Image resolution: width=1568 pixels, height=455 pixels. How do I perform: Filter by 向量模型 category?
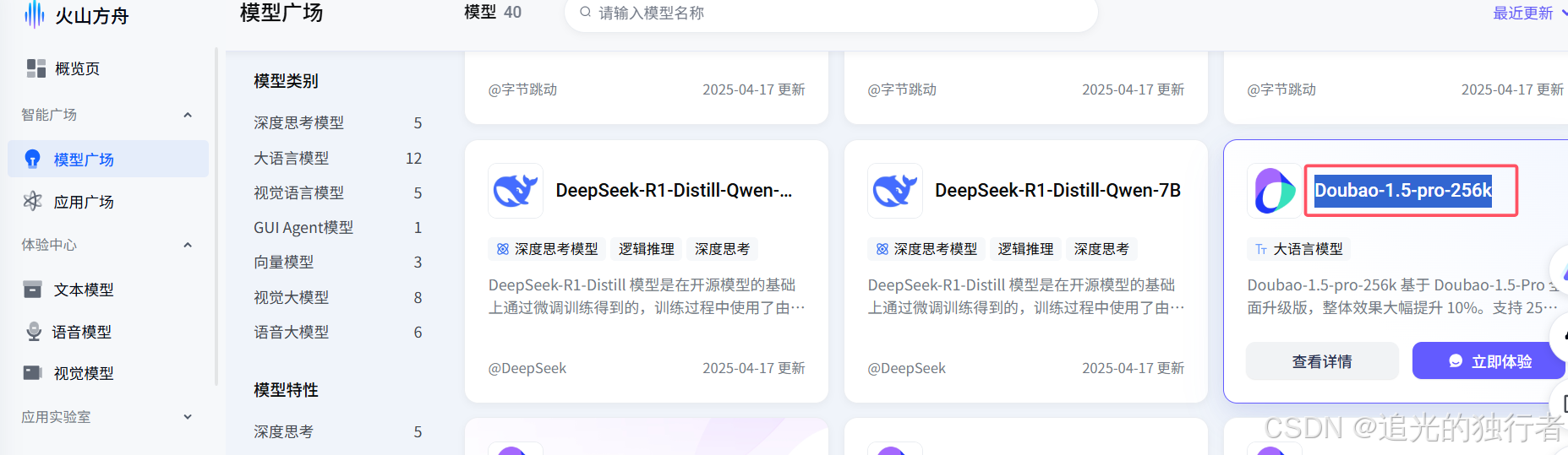tap(338, 263)
